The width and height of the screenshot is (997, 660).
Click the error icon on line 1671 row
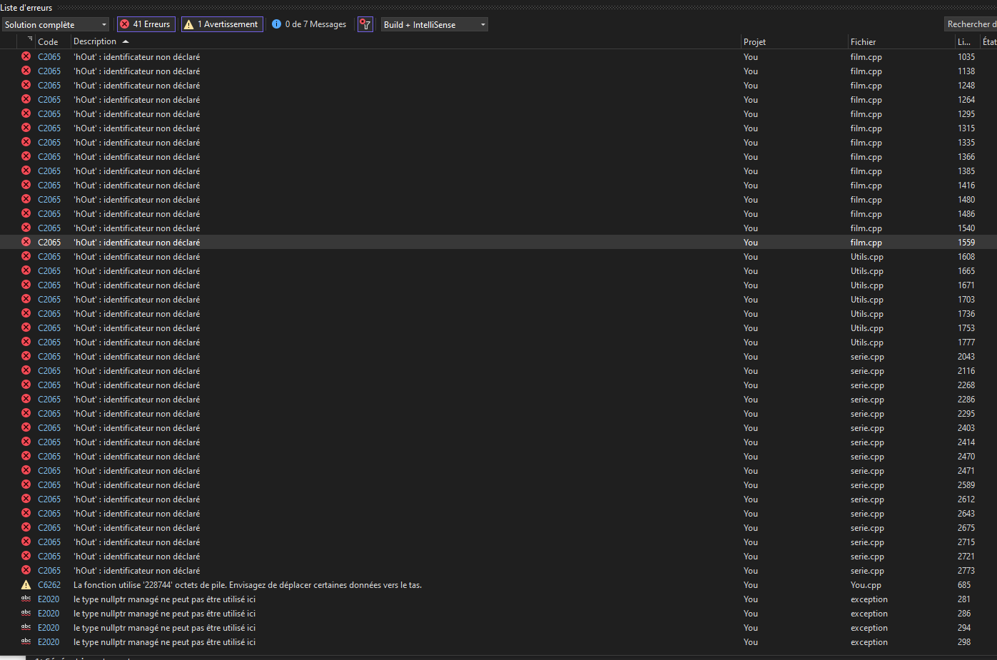26,285
